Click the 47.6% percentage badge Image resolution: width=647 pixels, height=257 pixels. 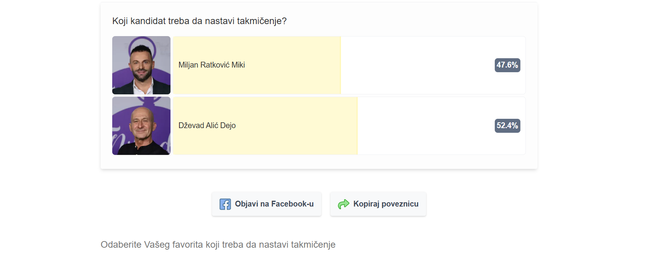[x=507, y=65]
